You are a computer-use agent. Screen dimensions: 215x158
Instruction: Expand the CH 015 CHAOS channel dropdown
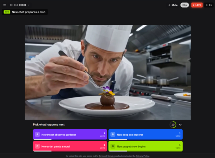pyautogui.click(x=19, y=5)
